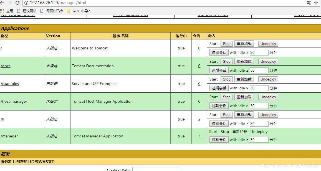Open the Apps shortcut in bookmarks bar
This screenshot has width=321, height=171.
7,11
